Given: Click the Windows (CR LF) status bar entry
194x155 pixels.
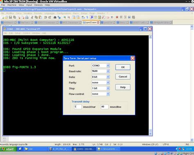Looking at the screenshot, I should tap(150, 144).
